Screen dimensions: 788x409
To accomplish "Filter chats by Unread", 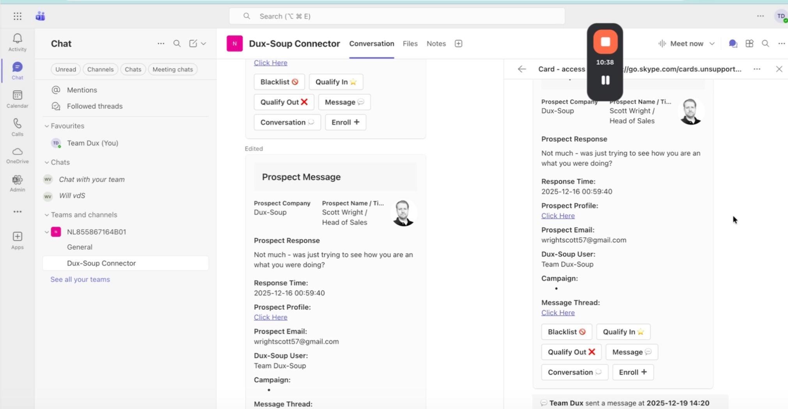I will pyautogui.click(x=66, y=69).
